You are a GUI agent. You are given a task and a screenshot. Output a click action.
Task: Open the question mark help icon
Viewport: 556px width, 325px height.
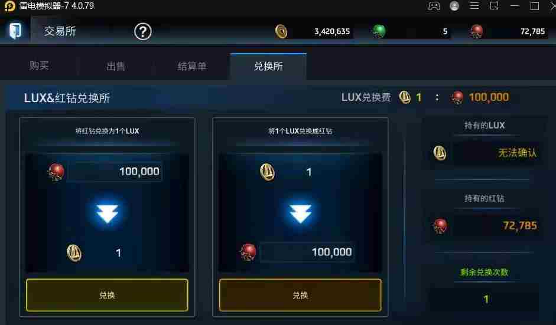click(143, 31)
